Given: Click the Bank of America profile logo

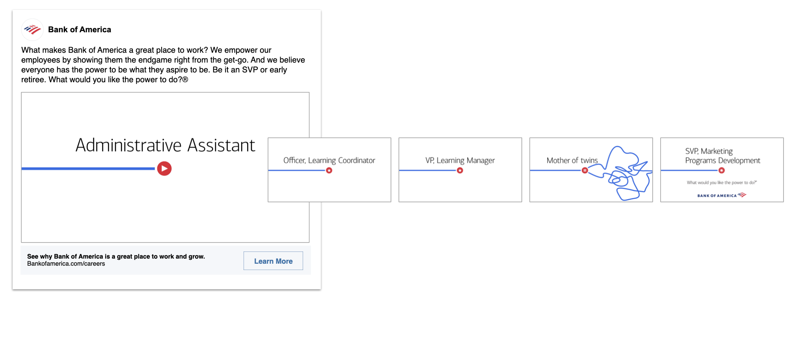Looking at the screenshot, I should point(32,30).
